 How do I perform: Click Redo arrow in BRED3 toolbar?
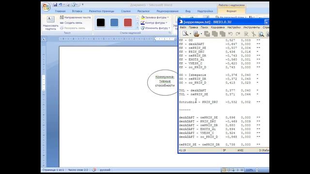238,34
